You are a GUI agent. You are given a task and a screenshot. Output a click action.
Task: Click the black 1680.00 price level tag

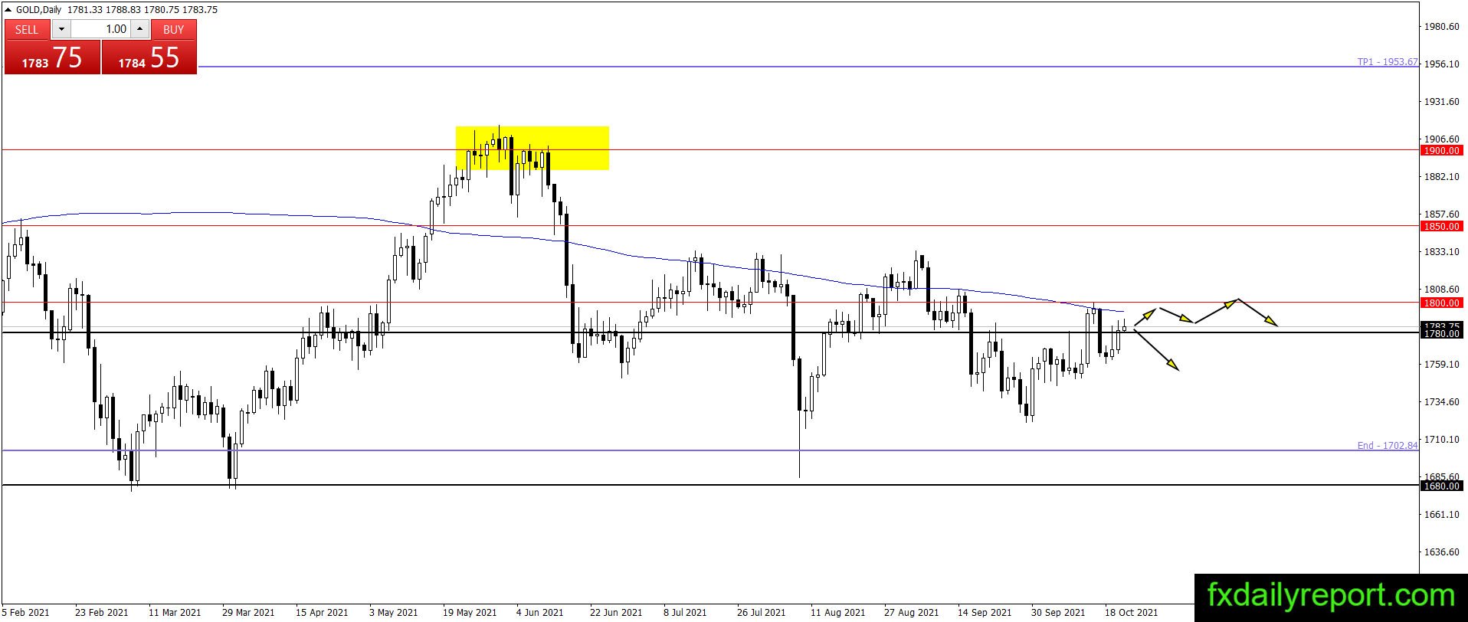(1441, 486)
